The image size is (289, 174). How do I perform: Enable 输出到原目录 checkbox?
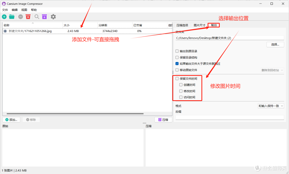[x=177, y=51]
